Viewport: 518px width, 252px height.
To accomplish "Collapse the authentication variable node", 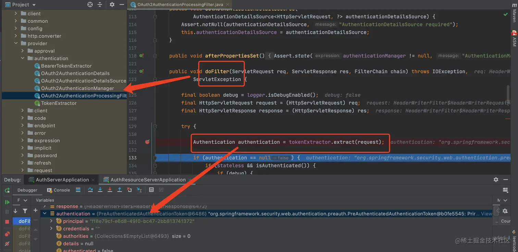I will tap(45, 214).
